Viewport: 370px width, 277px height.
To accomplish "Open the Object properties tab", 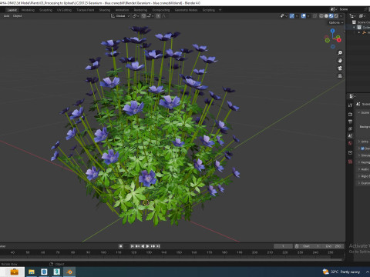I will [350, 152].
